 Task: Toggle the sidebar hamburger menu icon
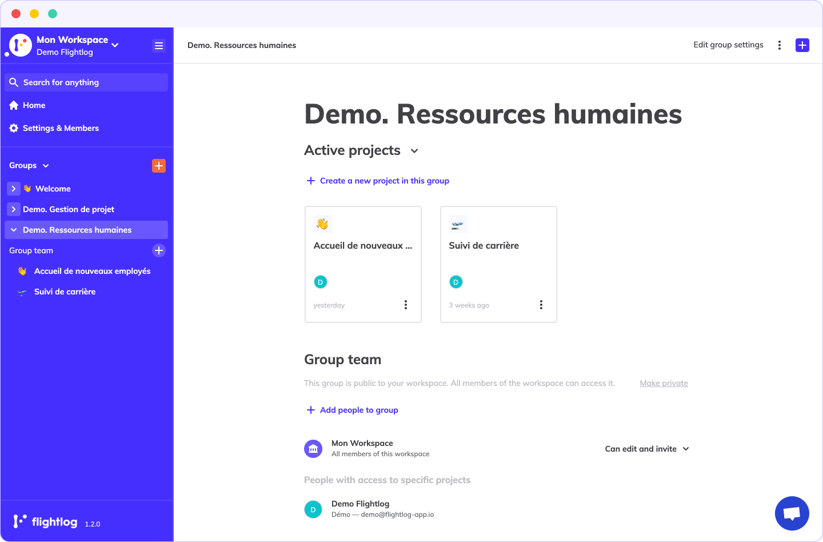click(x=159, y=46)
